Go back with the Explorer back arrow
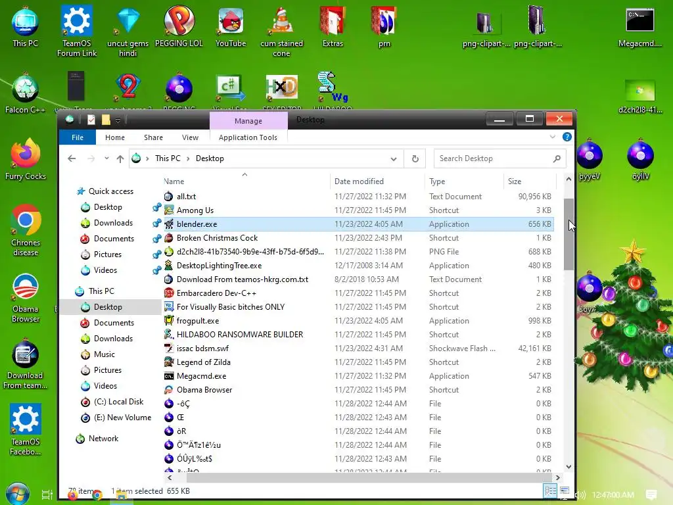 72,158
